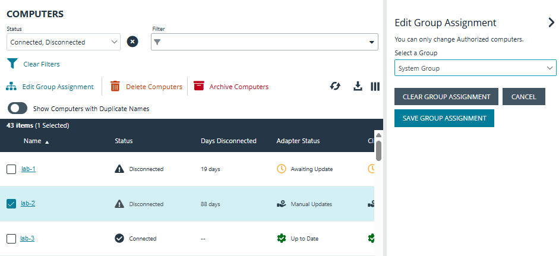Click the lab-2 Disconnected warning icon
Image resolution: width=559 pixels, height=256 pixels.
119,204
